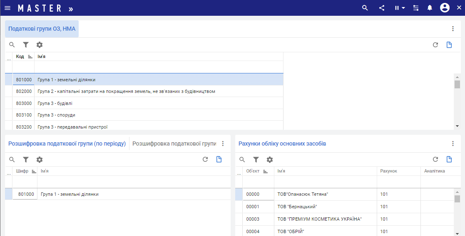The image size is (465, 236).
Task: Open the user account profile icon
Action: pyautogui.click(x=445, y=8)
